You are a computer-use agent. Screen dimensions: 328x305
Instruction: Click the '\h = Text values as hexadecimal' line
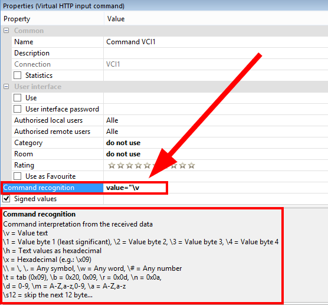click(x=52, y=251)
